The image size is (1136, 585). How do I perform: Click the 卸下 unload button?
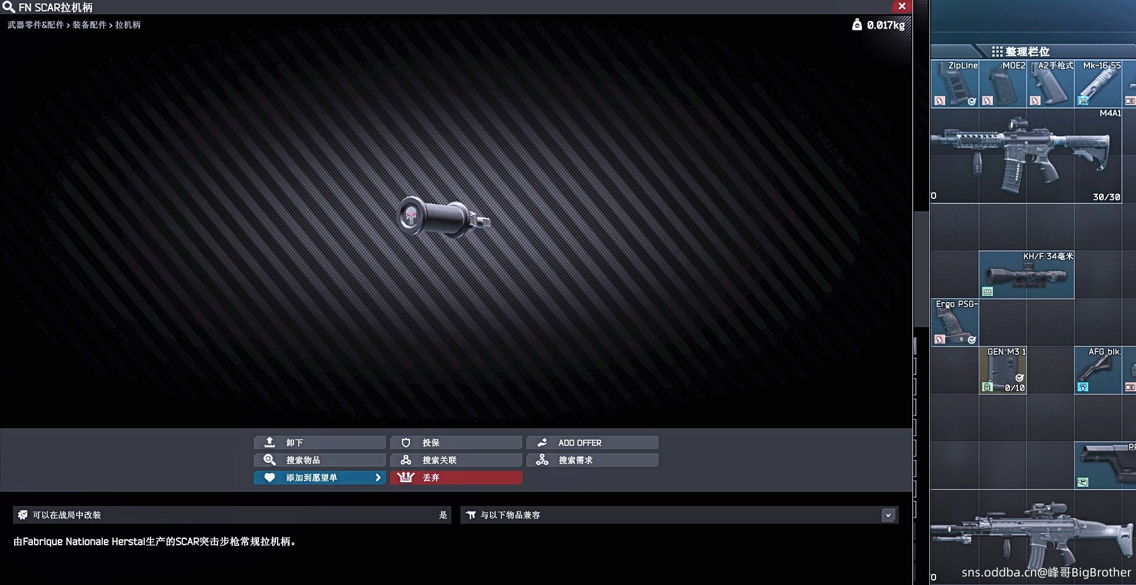[320, 442]
